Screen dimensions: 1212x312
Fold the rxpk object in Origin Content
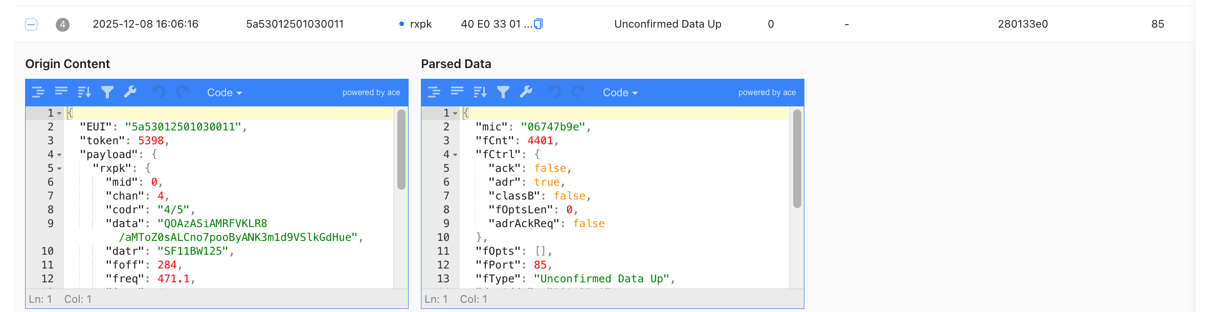pyautogui.click(x=59, y=168)
